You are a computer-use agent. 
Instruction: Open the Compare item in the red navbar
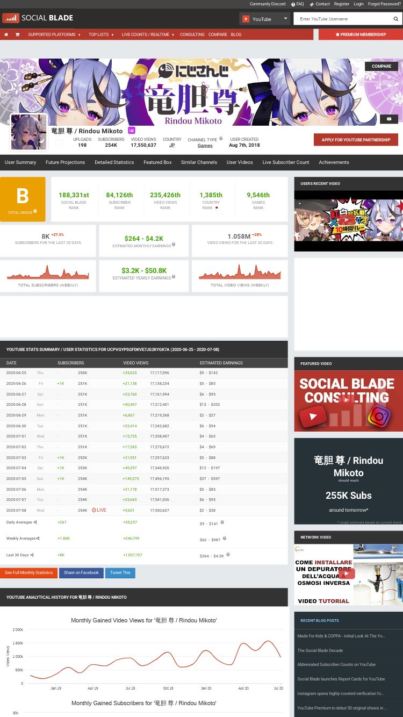218,34
